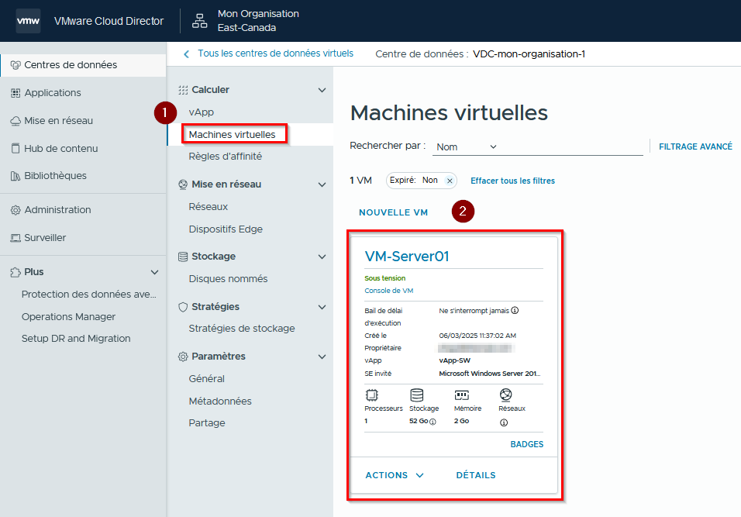Click the Administration gear icon
Viewport: 741px width, 517px height.
16,210
